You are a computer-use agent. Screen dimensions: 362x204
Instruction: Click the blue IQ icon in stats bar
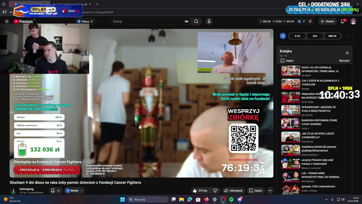point(299,21)
